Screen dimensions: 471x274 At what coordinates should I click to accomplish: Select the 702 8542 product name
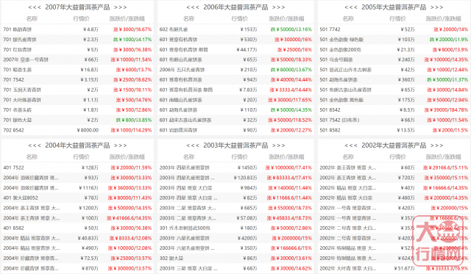point(13,130)
